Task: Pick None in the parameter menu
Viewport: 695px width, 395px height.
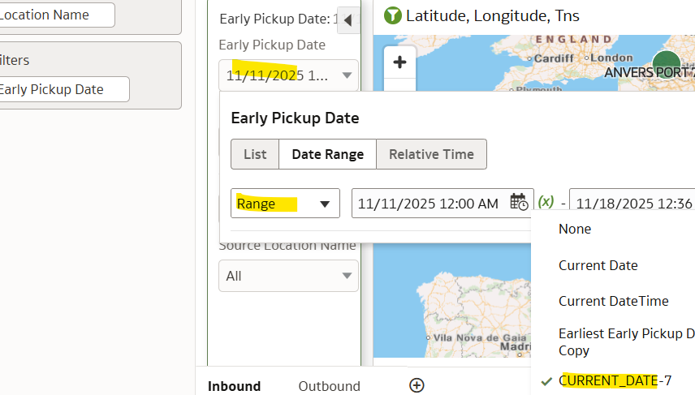Action: point(575,229)
